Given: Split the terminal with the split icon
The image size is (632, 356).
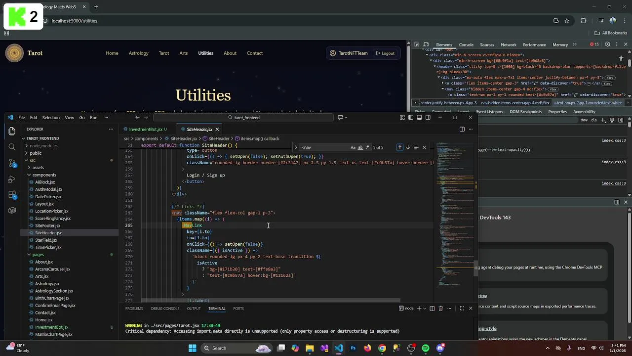Looking at the screenshot, I should tap(432, 309).
